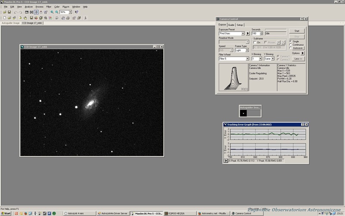The width and height of the screenshot is (345, 216).
Task: Click the Save disk icon in toolbar
Action: [9, 12]
